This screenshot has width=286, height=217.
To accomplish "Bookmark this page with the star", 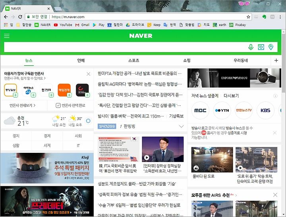I will tap(248, 17).
